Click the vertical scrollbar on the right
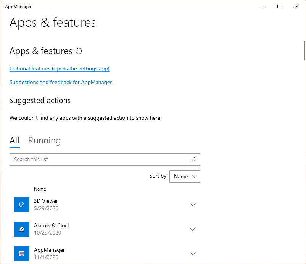This screenshot has width=306, height=264. (x=304, y=50)
